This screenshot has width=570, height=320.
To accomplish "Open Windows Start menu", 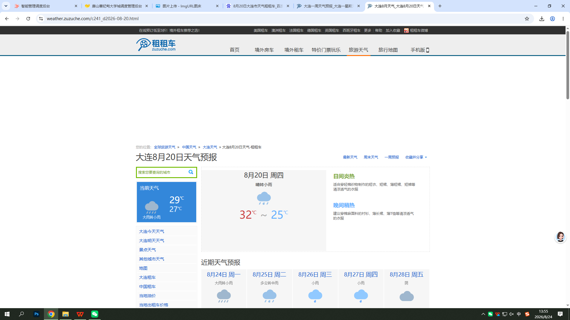I will tap(7, 314).
